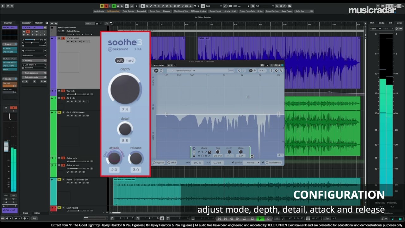The image size is (405, 228).
Task: Select soft mode in soothe3
Action: (x=120, y=60)
